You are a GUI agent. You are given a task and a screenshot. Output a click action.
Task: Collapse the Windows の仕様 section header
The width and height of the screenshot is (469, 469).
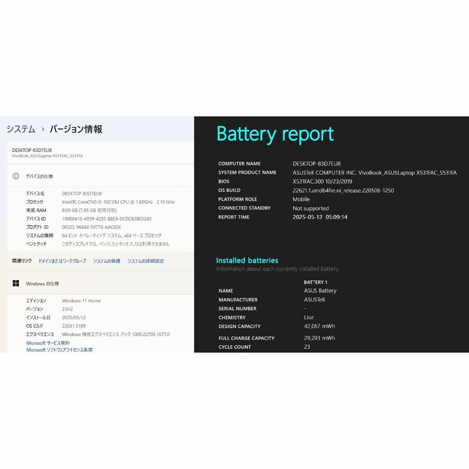100,283
